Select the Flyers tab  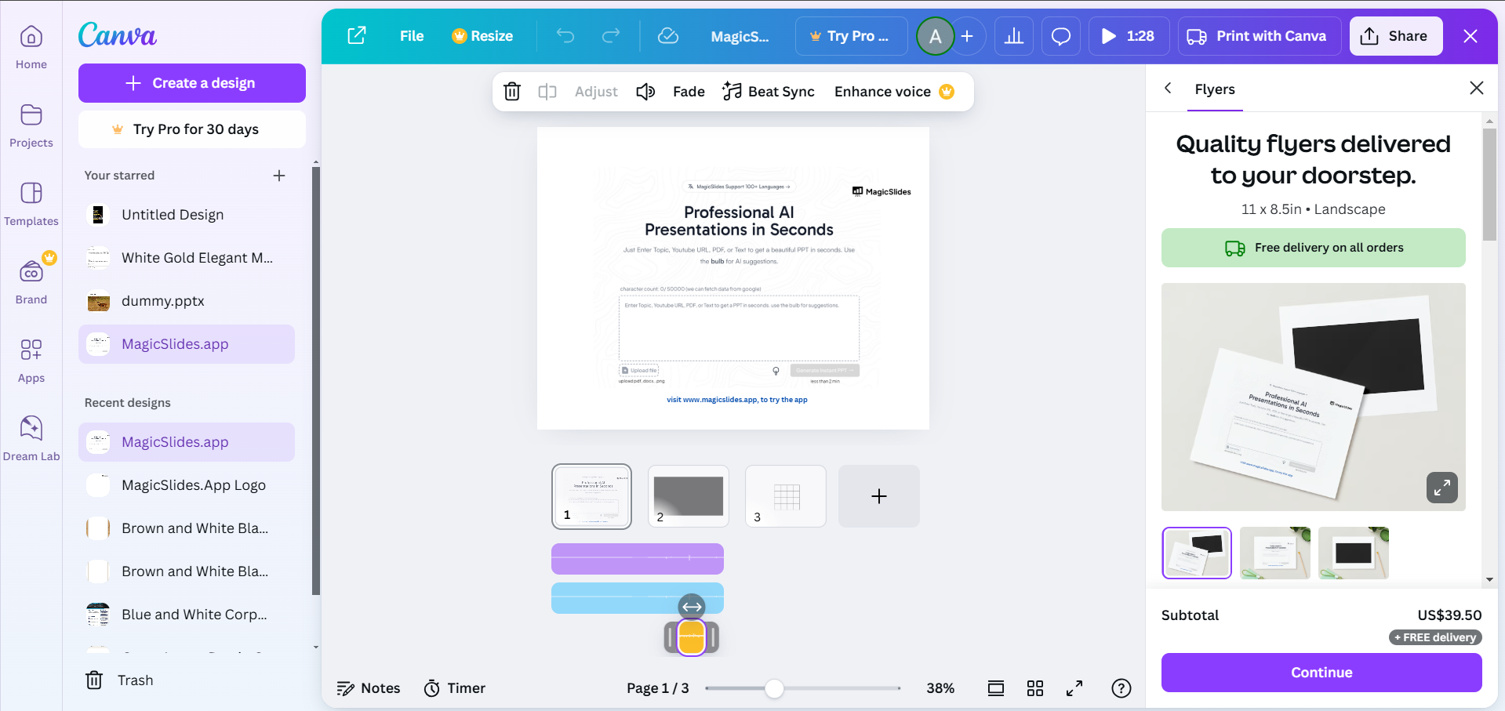(x=1215, y=90)
